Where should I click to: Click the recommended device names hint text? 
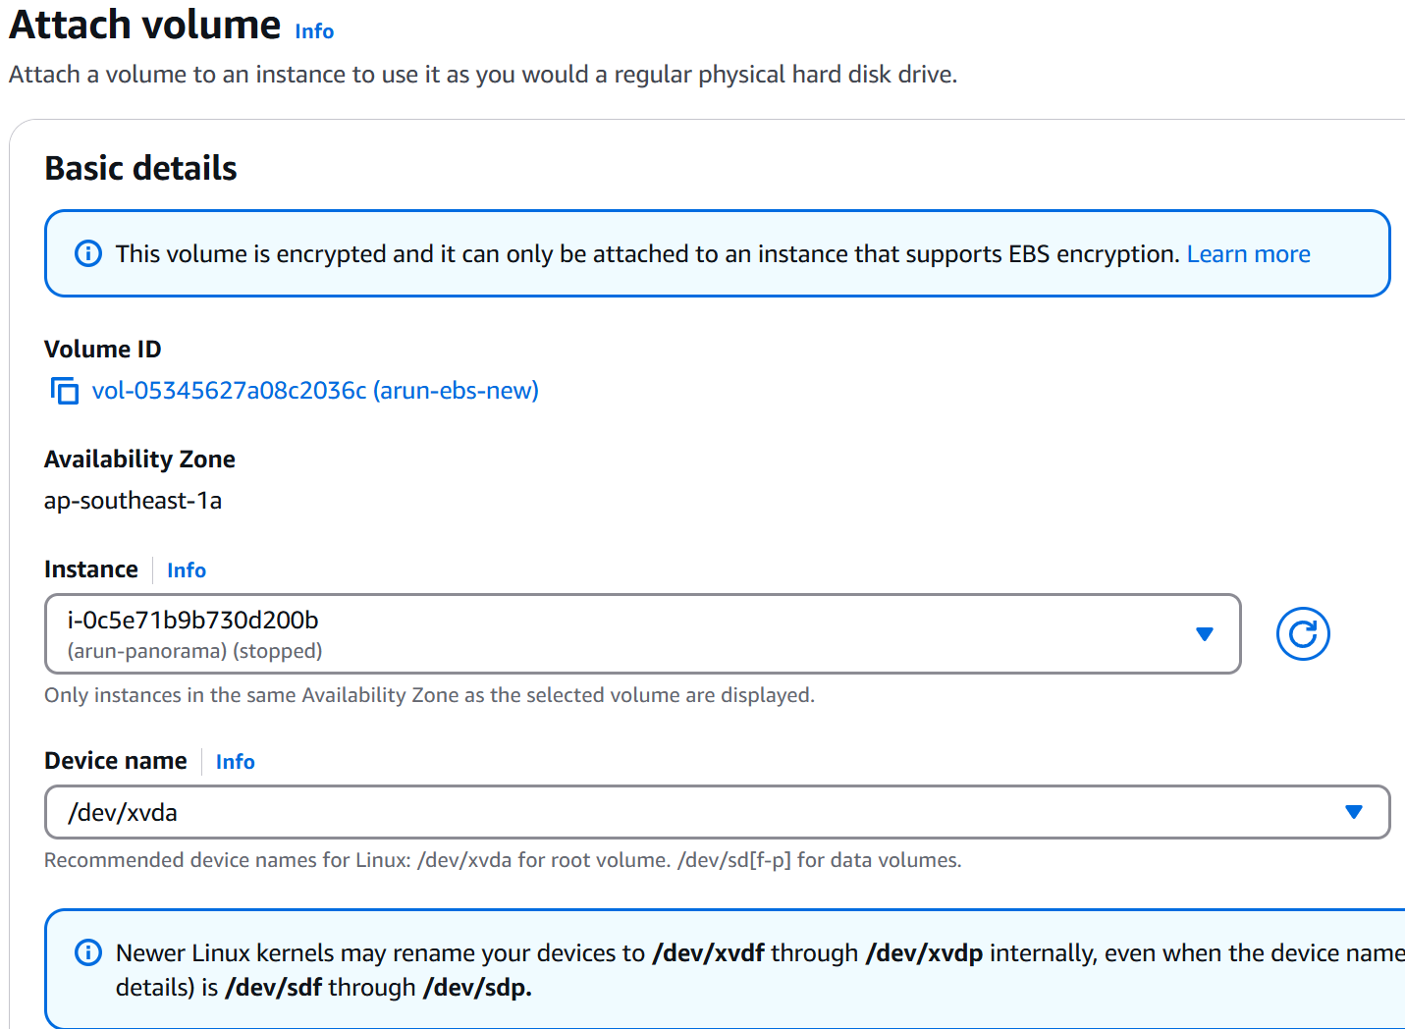503,860
